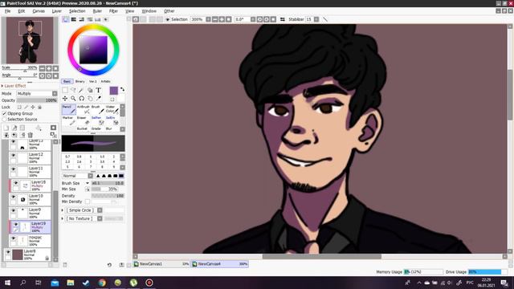The image size is (514, 289).
Task: Expand the Simple Circle brush shape options
Action: pos(63,210)
